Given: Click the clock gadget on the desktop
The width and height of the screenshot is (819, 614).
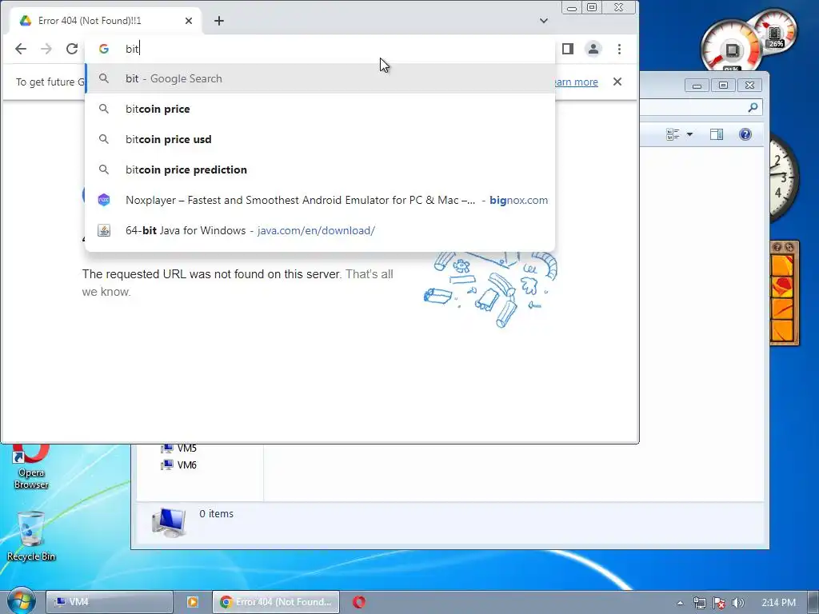Looking at the screenshot, I should click(x=782, y=177).
